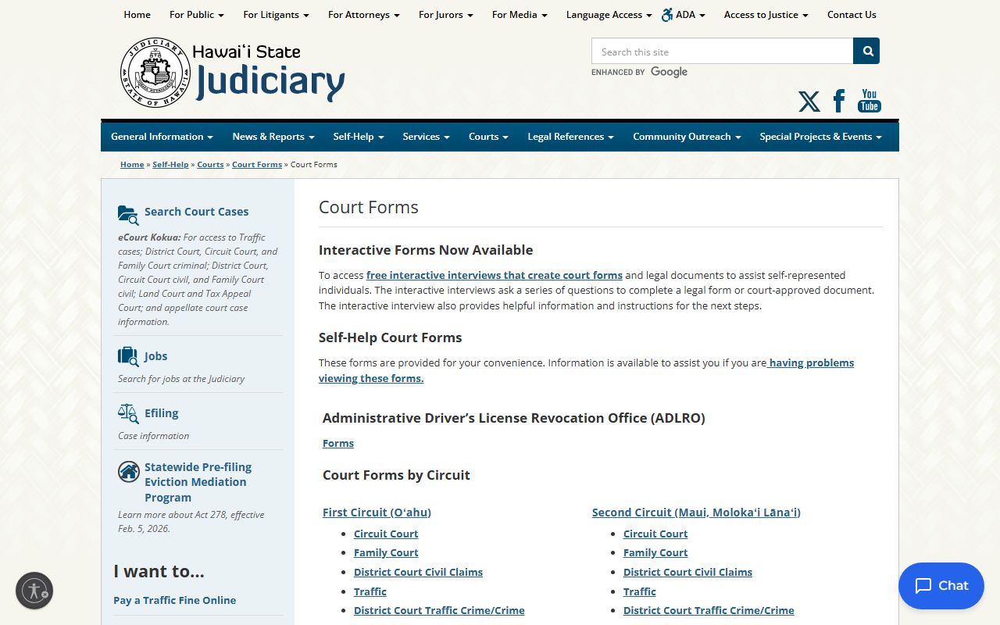Open First Circuit District Court Civil Claims
The image size is (1000, 625).
[x=418, y=572]
